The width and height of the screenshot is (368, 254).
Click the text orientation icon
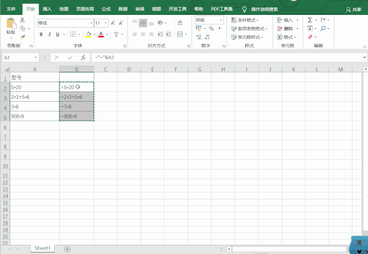click(x=160, y=23)
